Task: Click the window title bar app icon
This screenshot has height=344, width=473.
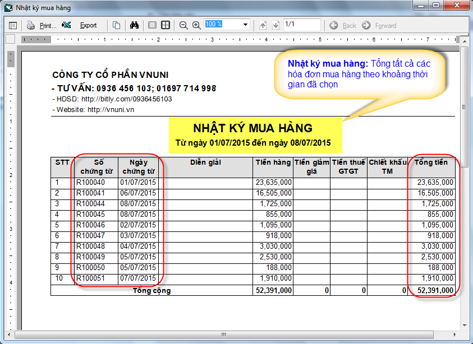Action: coord(8,7)
